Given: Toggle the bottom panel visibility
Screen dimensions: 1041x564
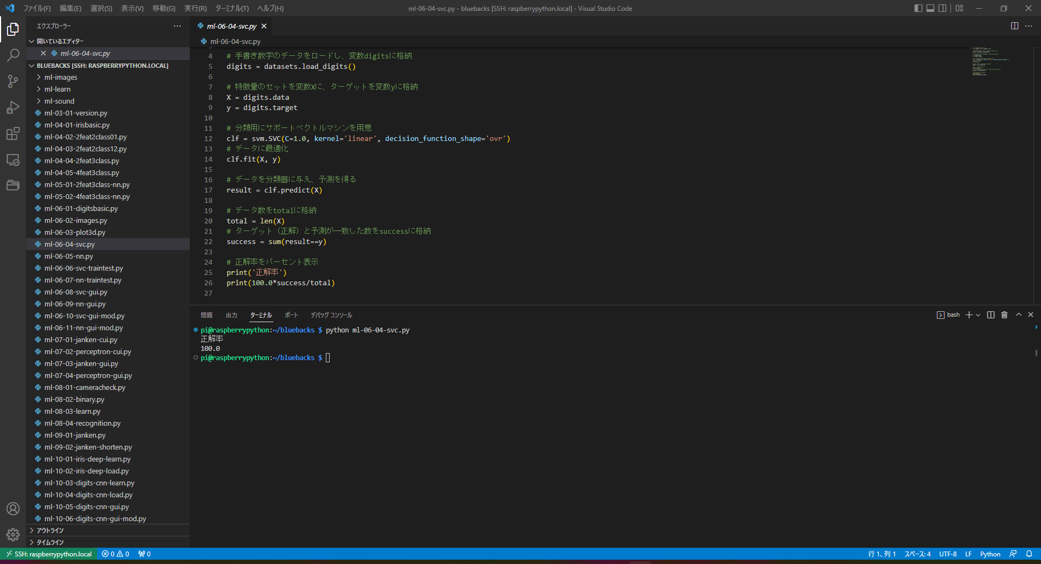Looking at the screenshot, I should coord(930,8).
